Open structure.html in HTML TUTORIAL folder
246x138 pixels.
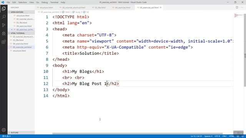[19, 51]
